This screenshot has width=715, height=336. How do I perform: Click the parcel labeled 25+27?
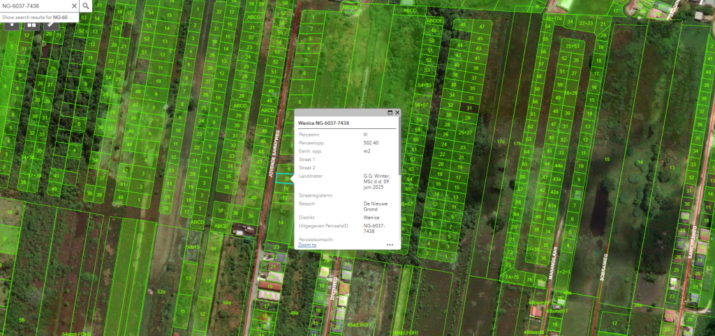[465, 132]
